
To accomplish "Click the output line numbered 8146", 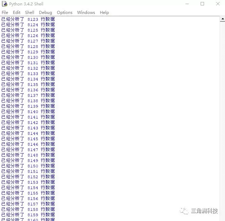I will (x=28, y=144).
